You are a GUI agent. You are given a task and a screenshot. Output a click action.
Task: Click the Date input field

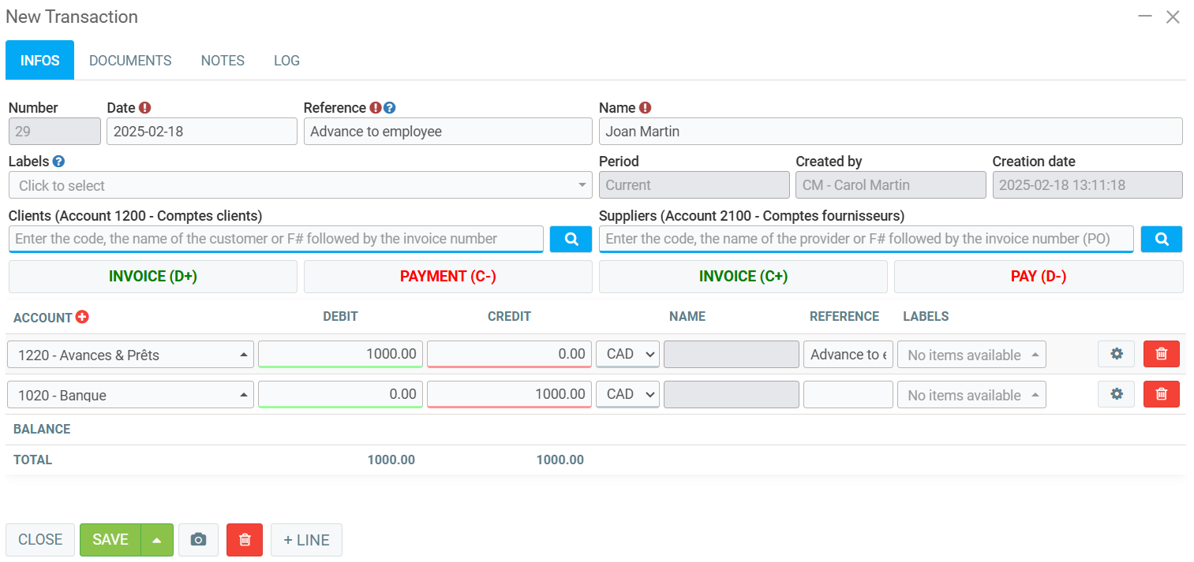201,132
